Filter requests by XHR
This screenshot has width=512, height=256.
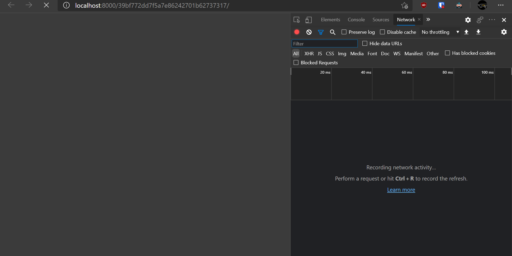click(309, 53)
